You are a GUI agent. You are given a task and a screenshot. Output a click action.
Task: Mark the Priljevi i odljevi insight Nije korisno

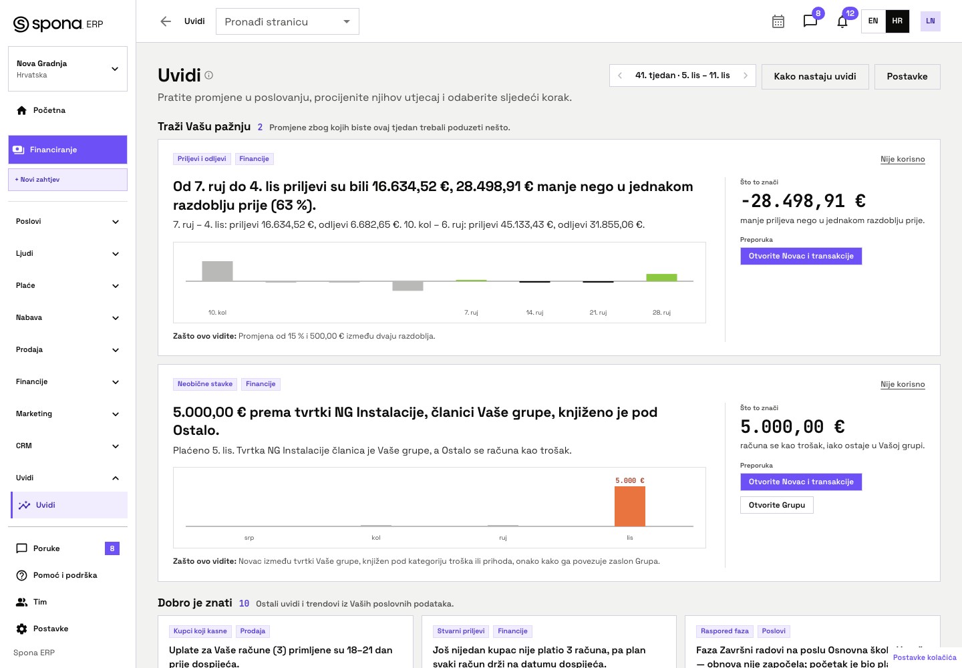tap(903, 159)
